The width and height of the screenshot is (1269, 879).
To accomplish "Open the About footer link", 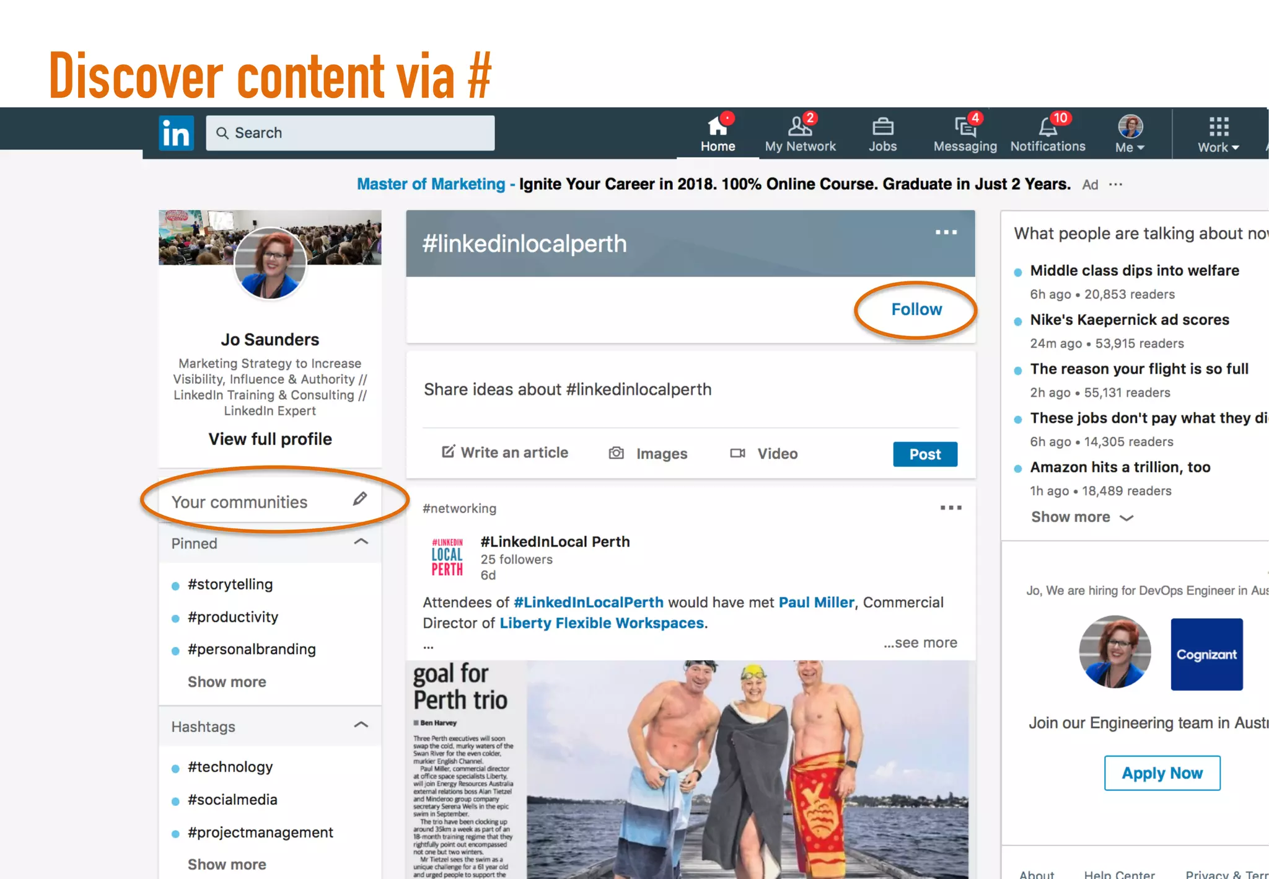I will pyautogui.click(x=1037, y=873).
